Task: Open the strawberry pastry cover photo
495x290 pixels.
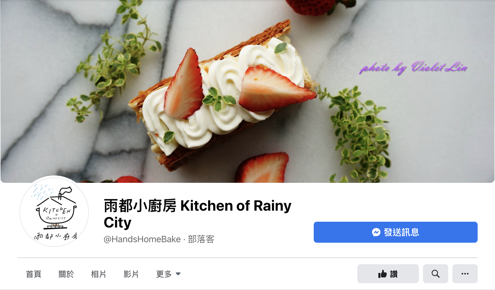Action: pyautogui.click(x=247, y=91)
